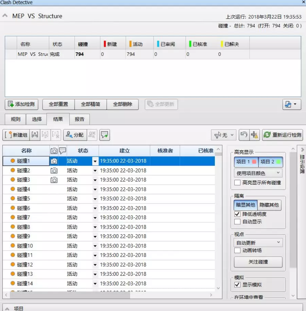Screen dimensions: 306x311
Task: Select the 碰撞12 result row
Action: pyautogui.click(x=109, y=265)
